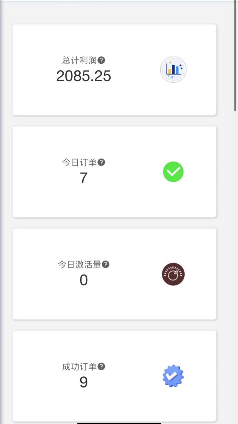The width and height of the screenshot is (238, 424).
Task: Select the 今日激活量 card
Action: point(114,274)
